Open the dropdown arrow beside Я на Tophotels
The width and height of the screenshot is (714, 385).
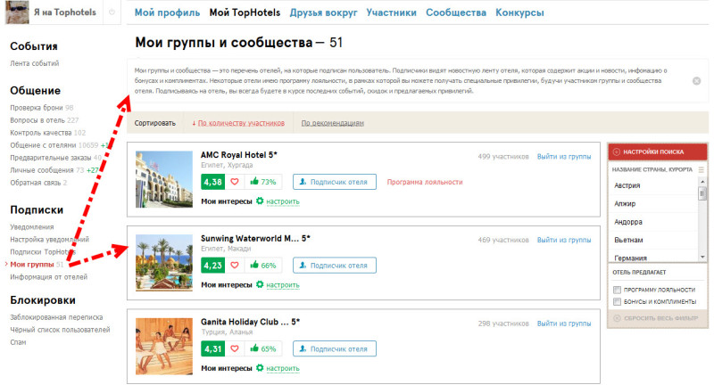pos(111,13)
